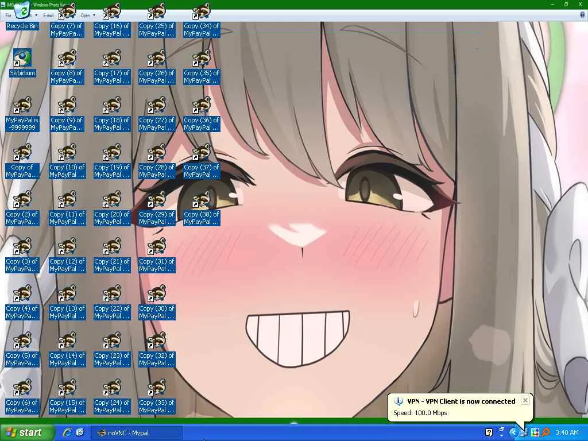Viewport: 588px width, 441px height.
Task: Select the 'Copy of MyPayPal' shortcut icon
Action: coord(22,161)
